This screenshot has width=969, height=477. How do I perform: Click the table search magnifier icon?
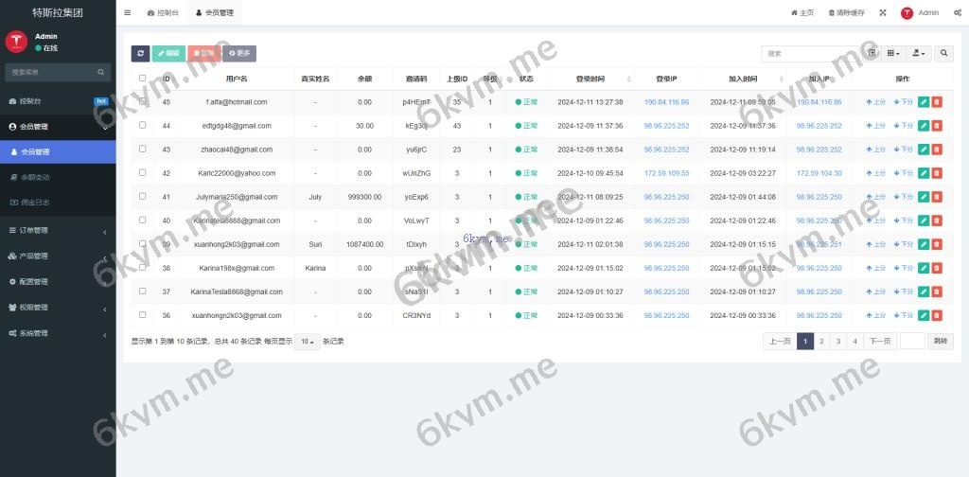coord(943,54)
